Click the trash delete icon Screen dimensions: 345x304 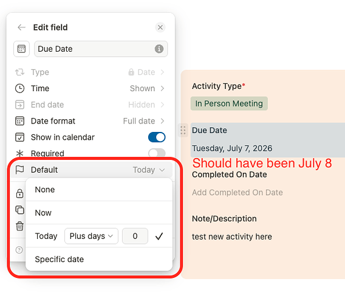[x=20, y=226]
